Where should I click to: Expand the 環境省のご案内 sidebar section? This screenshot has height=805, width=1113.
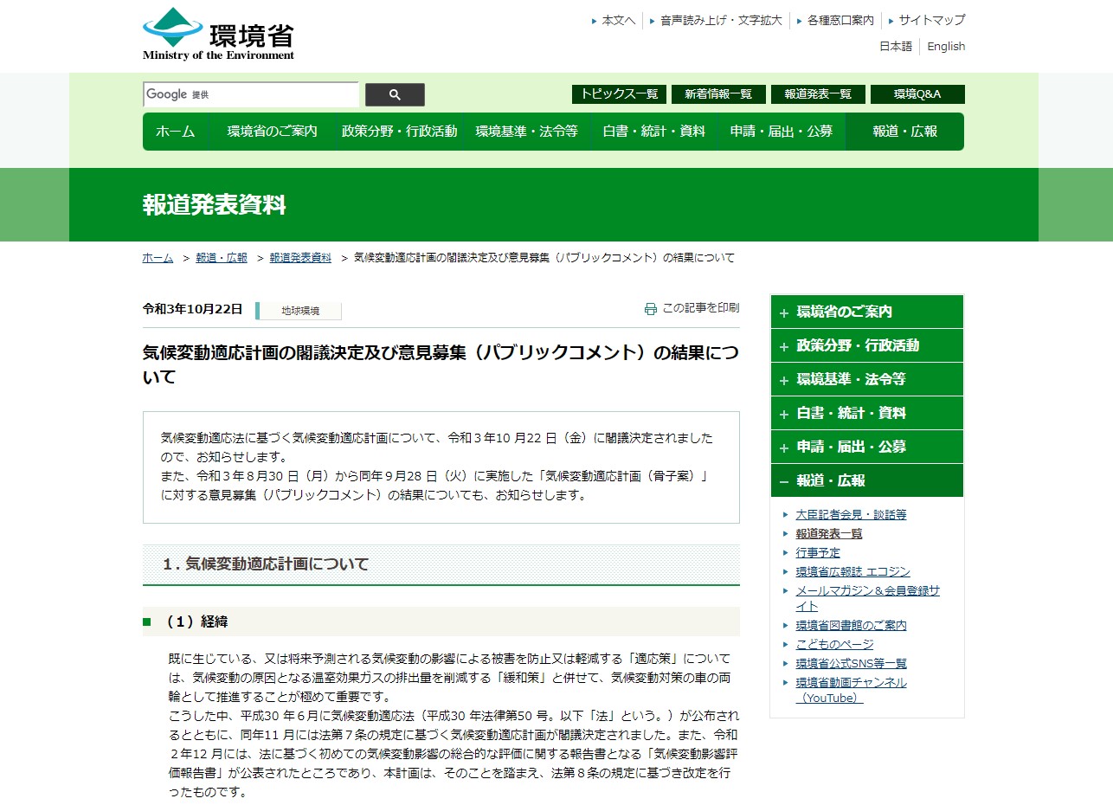pyautogui.click(x=865, y=312)
